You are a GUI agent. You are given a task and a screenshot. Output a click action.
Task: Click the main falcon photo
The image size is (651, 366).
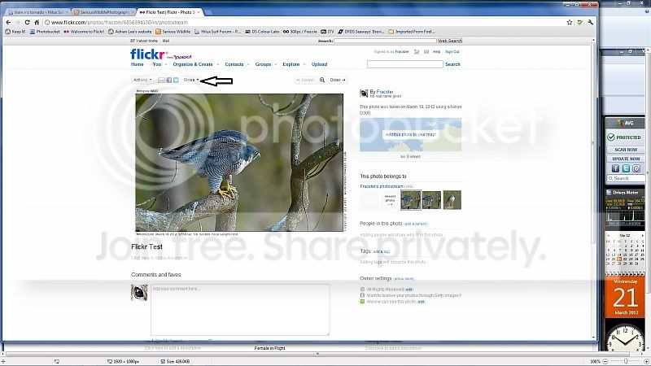239,163
